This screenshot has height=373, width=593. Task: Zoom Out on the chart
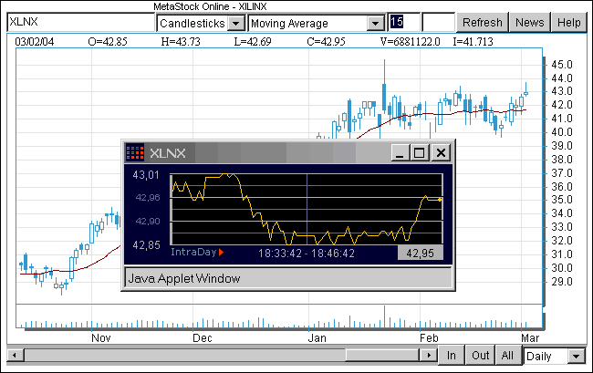[x=480, y=356]
